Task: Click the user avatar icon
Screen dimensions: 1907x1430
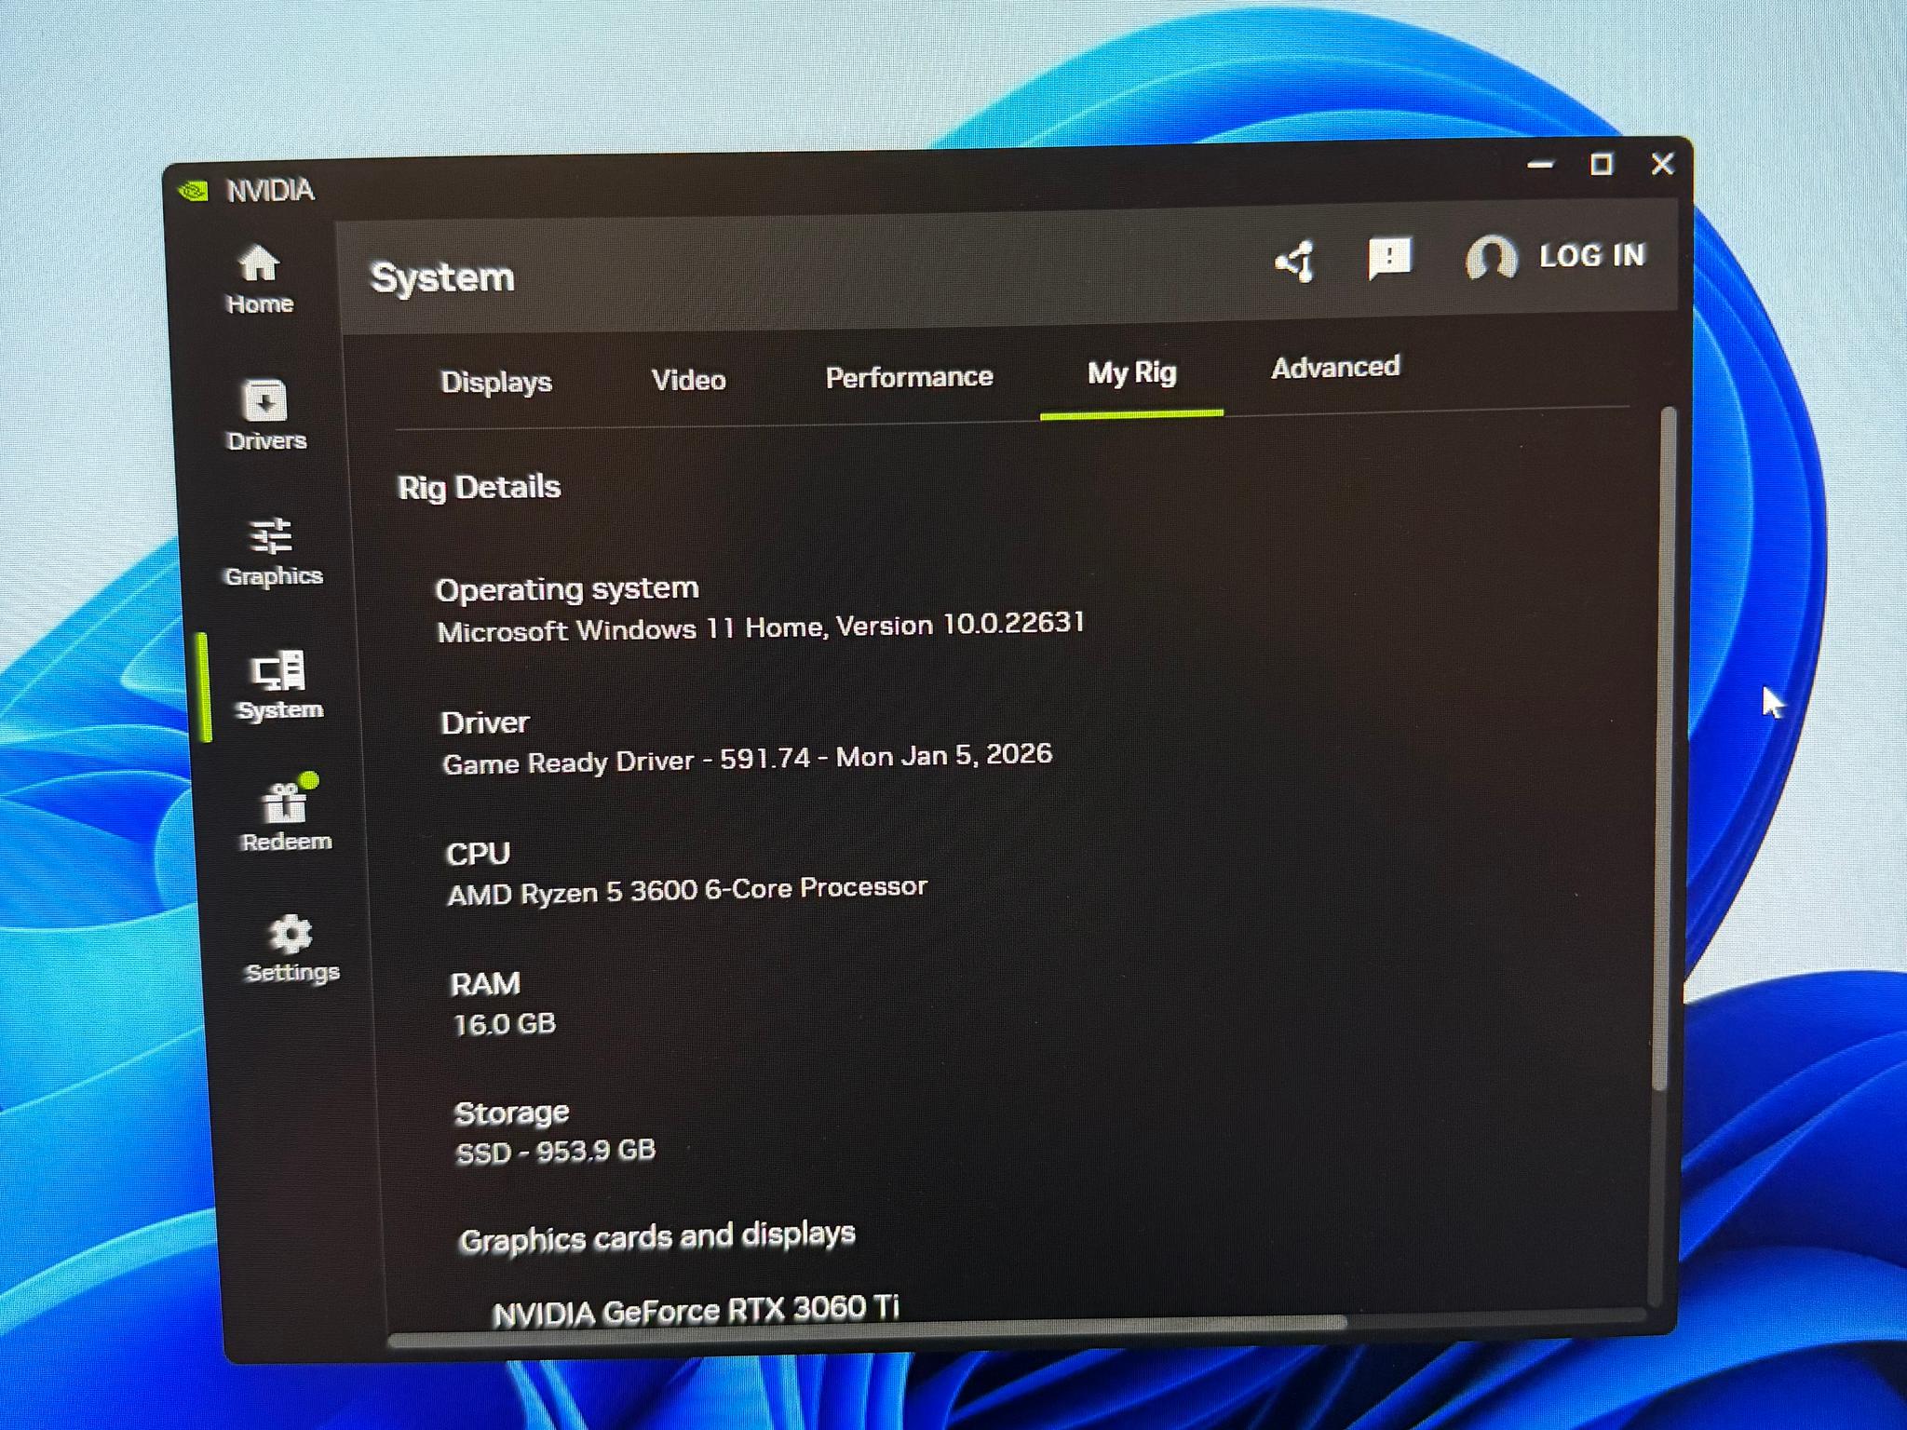Action: pos(1492,258)
